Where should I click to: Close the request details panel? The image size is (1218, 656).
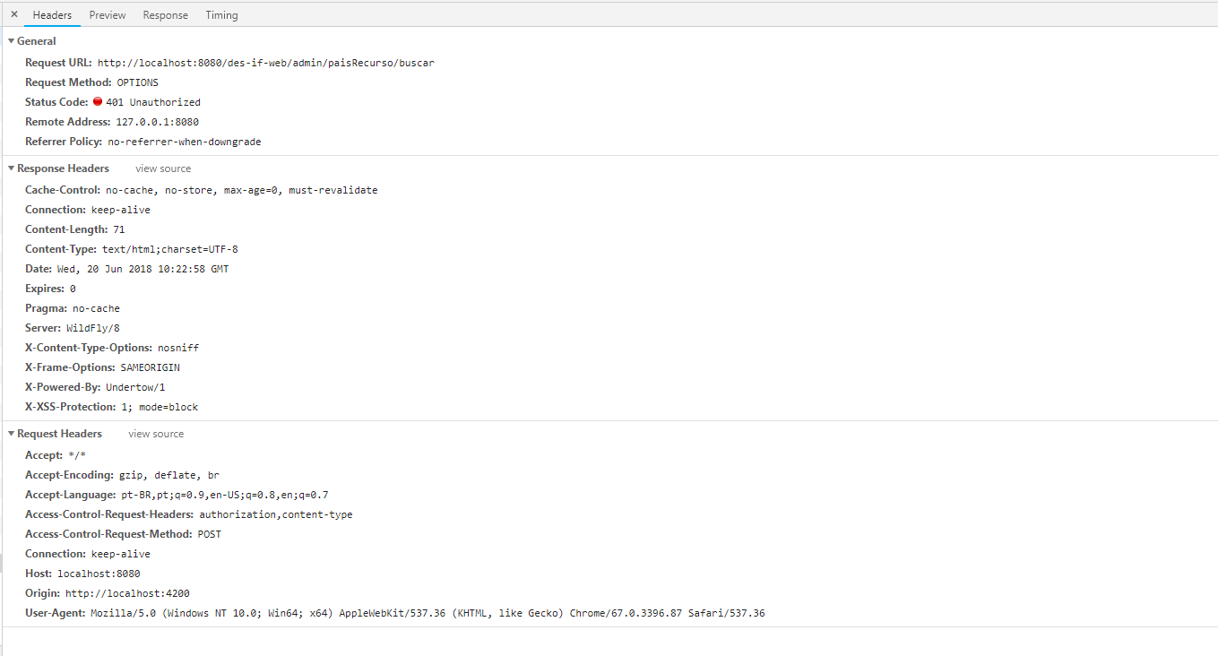[13, 14]
